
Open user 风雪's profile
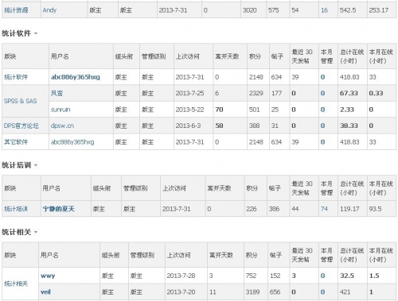(x=57, y=93)
